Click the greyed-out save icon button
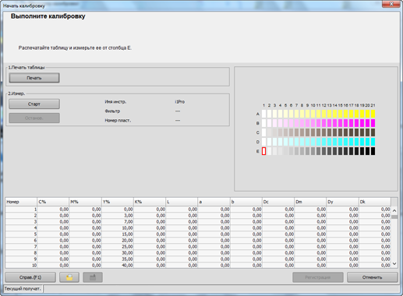The width and height of the screenshot is (403, 296). (93, 277)
